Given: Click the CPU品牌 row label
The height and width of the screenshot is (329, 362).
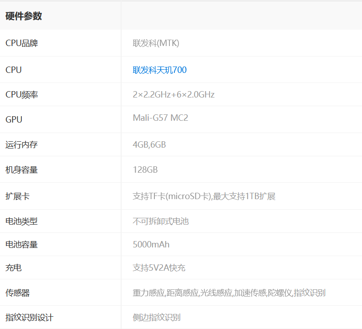Looking at the screenshot, I should pyautogui.click(x=22, y=43).
